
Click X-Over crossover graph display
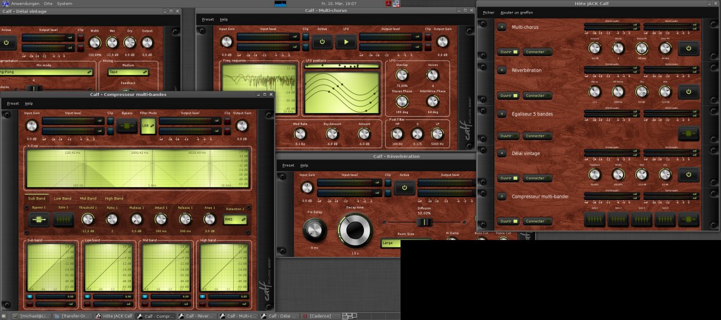tap(138, 168)
